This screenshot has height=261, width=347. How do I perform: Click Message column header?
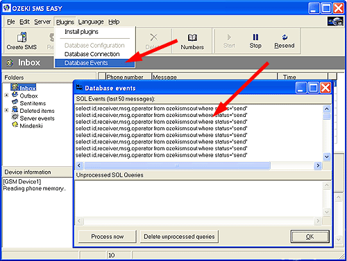(214, 77)
